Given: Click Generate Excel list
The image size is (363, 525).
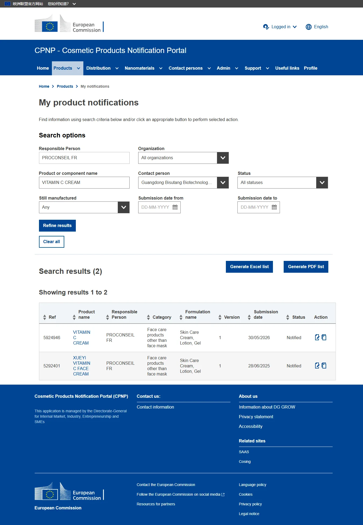Looking at the screenshot, I should 249,267.
